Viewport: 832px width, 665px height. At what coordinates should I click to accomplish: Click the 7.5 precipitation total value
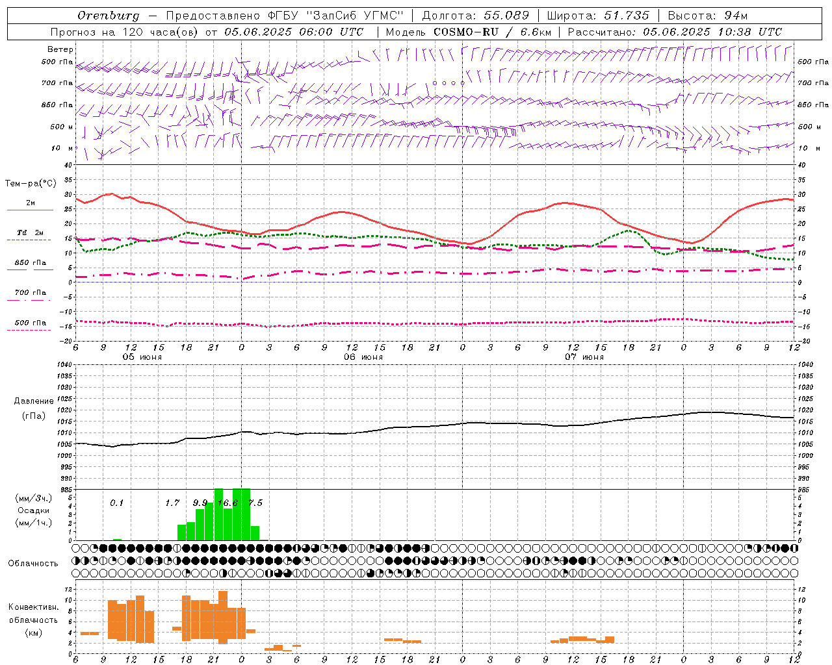click(x=255, y=503)
